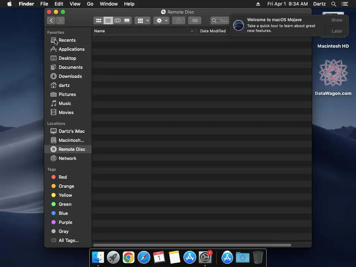This screenshot has height=267, width=356.
Task: Select Remote Disc in the sidebar
Action: coord(68,149)
